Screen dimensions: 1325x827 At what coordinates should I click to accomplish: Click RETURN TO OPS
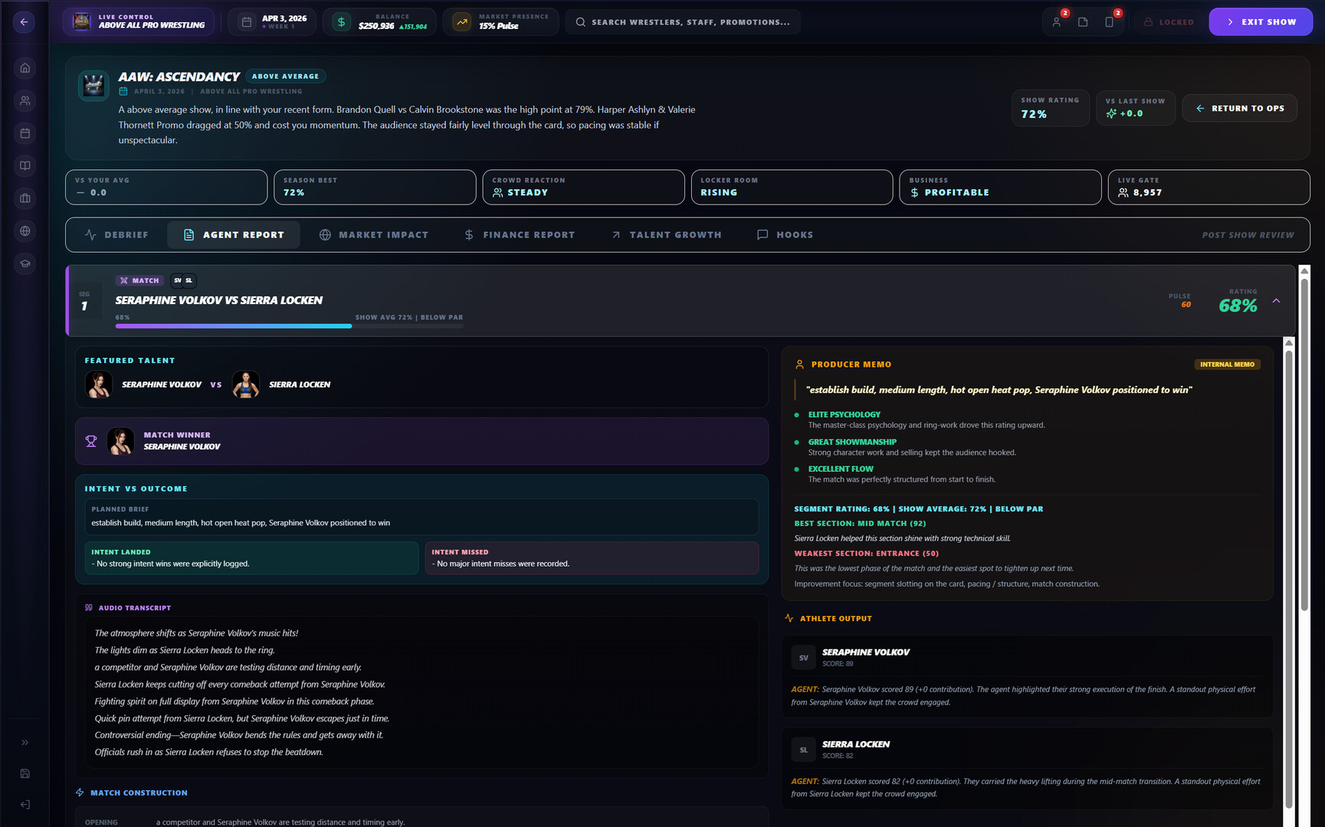[1239, 108]
